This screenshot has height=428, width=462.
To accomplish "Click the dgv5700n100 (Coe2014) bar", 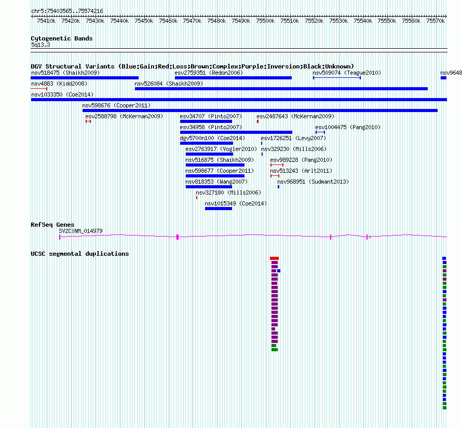I will [x=207, y=143].
